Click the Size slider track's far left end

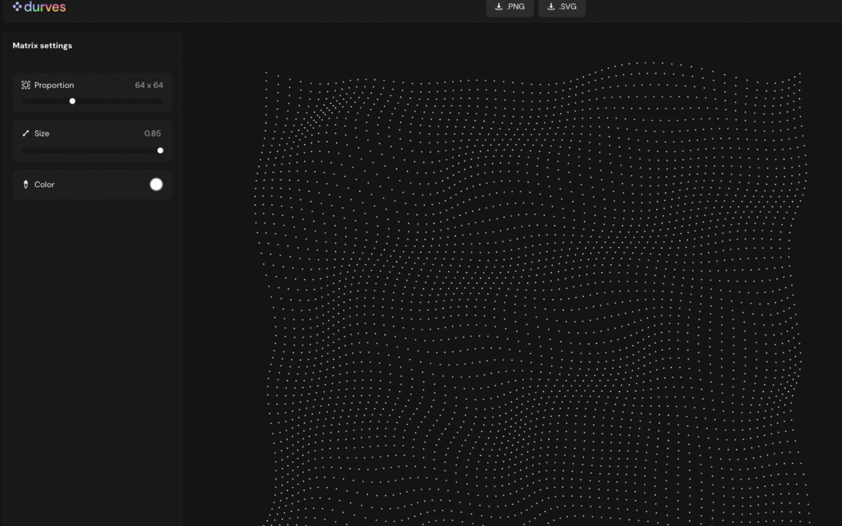24,150
